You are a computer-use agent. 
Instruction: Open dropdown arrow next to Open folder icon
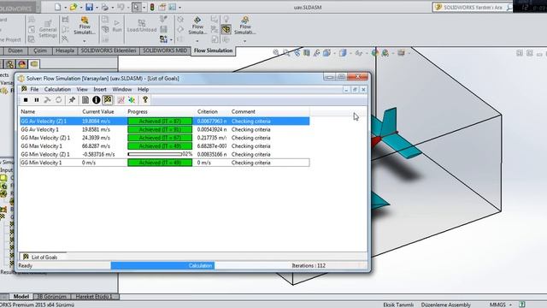tap(81, 8)
